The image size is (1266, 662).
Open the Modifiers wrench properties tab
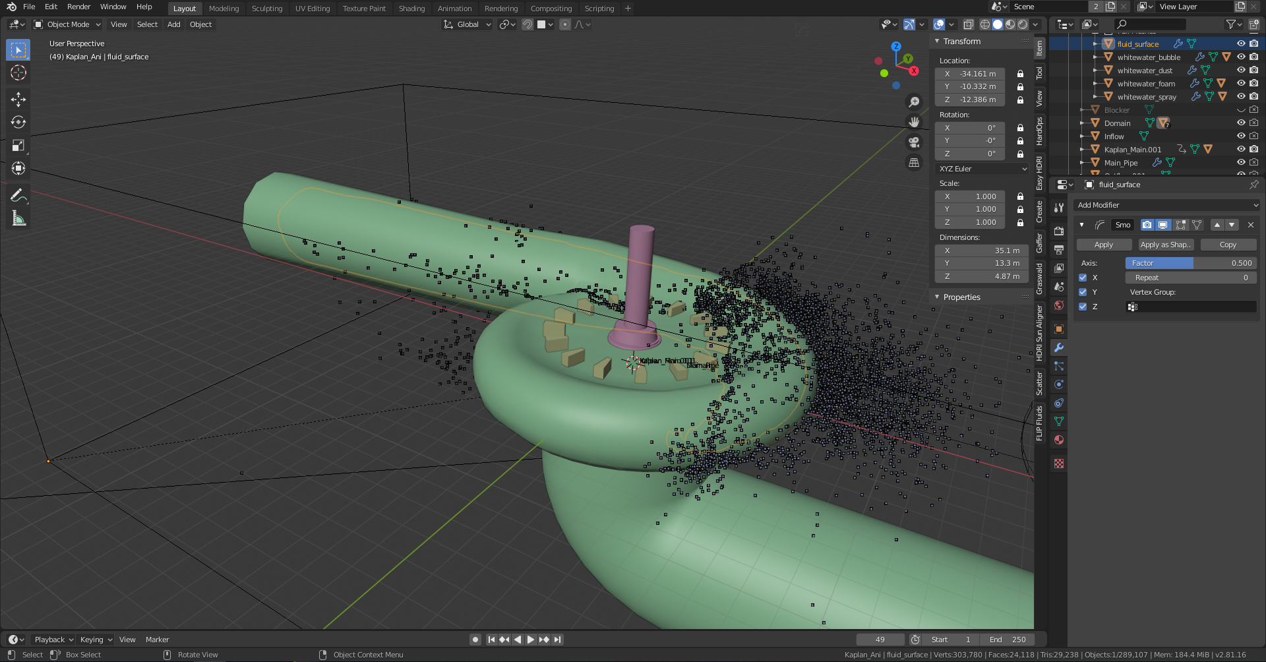tap(1059, 347)
